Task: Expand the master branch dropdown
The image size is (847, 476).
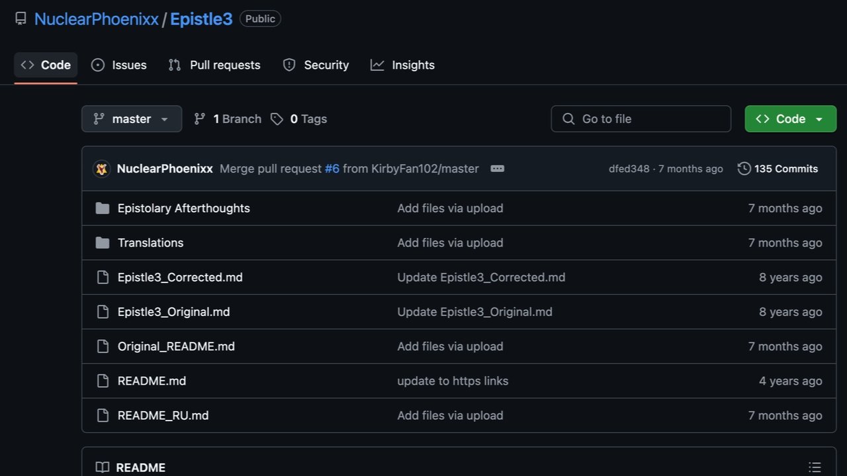Action: click(132, 119)
